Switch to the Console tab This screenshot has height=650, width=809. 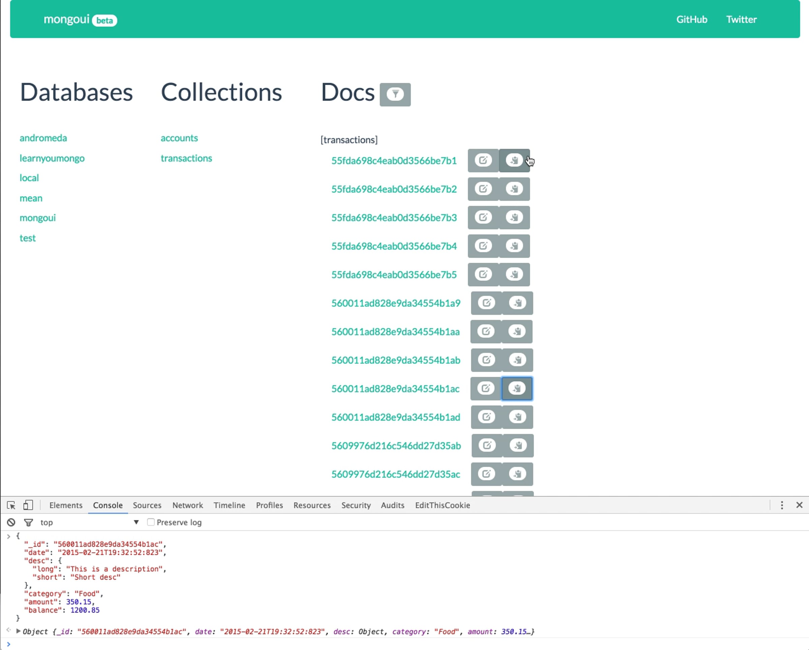tap(108, 505)
